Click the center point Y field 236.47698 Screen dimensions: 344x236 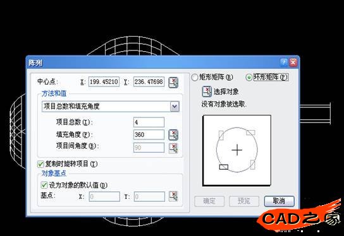[149, 82]
